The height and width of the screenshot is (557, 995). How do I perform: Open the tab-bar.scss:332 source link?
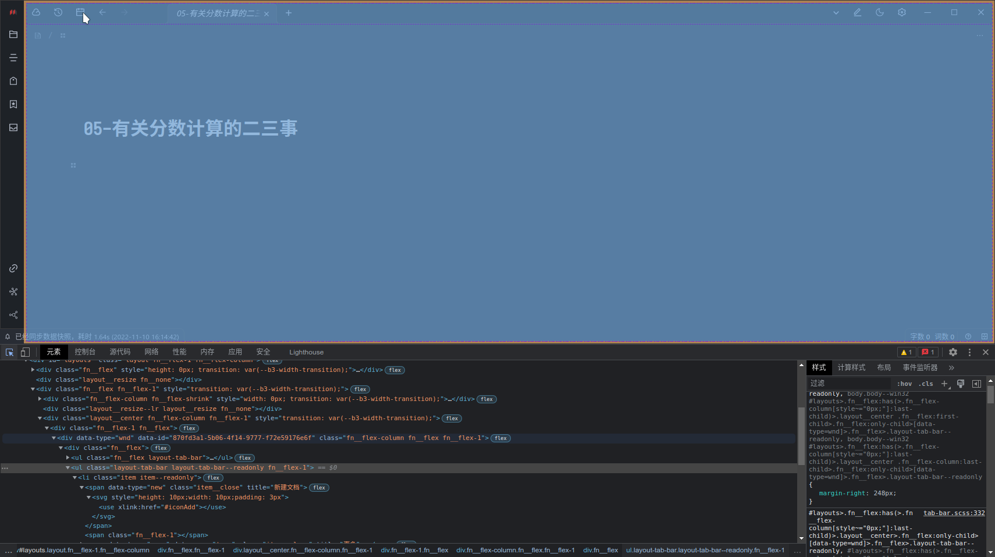click(955, 513)
